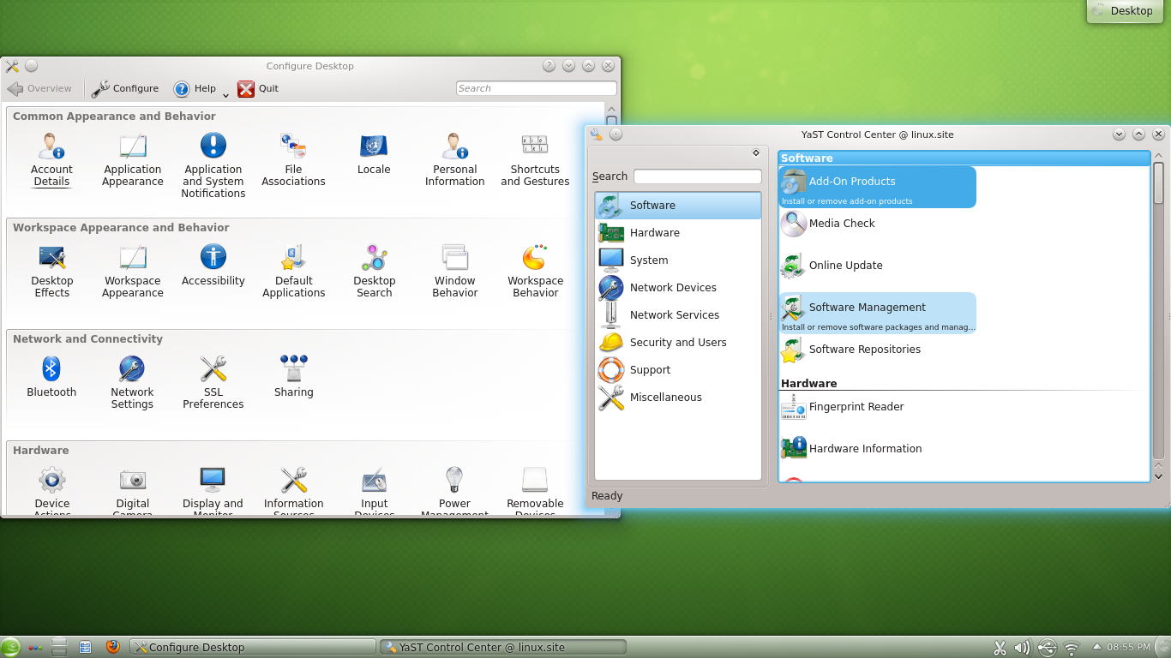Focus Configure Desktop search field
1171x658 pixels.
536,88
